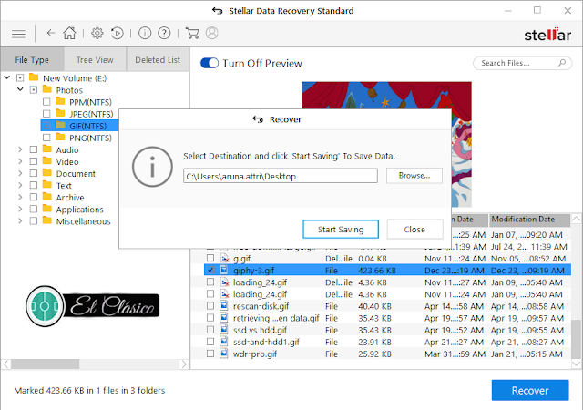The width and height of the screenshot is (583, 410).
Task: Check the ssd-and-hdd1.gif checkbox
Action: [210, 342]
